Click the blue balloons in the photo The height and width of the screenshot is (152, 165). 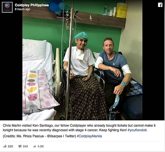56,6
